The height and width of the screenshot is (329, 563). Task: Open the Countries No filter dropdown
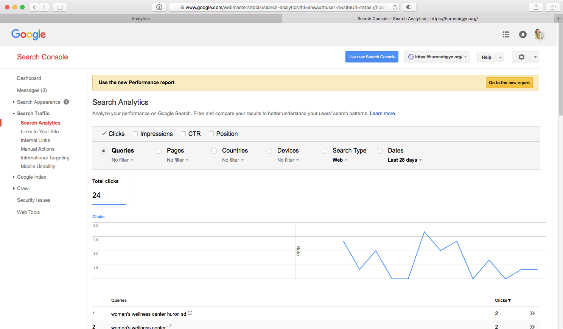coord(233,160)
